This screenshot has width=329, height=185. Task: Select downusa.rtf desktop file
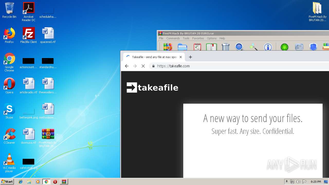[x=29, y=136]
